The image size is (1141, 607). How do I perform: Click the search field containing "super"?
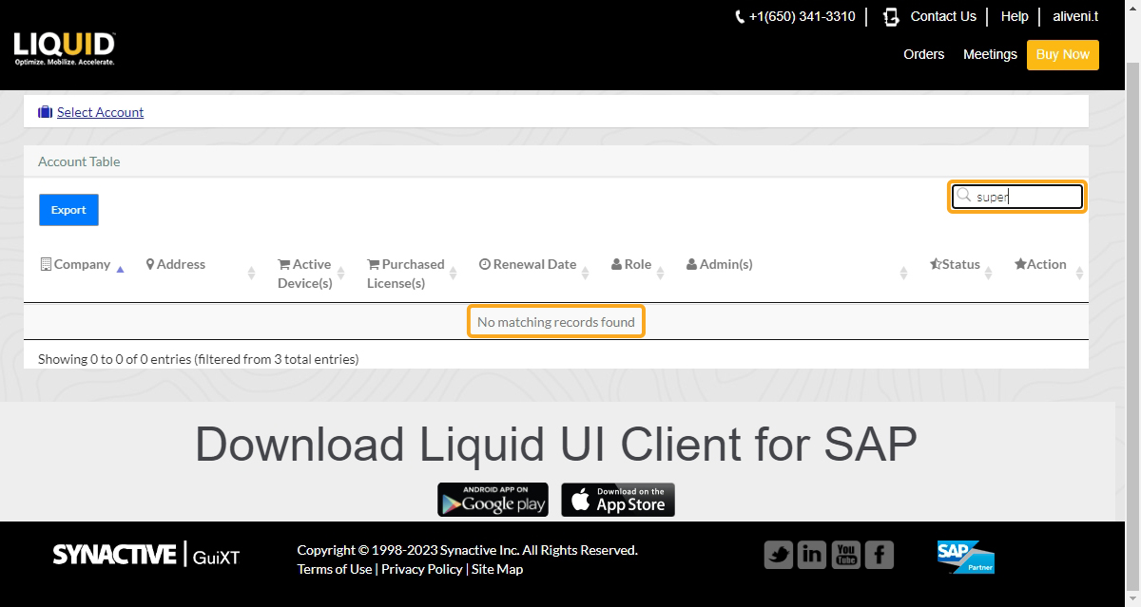coord(1017,197)
